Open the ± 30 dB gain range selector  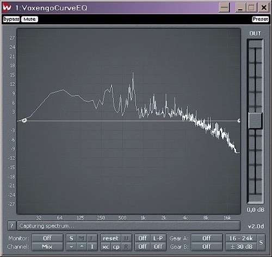[241, 247]
